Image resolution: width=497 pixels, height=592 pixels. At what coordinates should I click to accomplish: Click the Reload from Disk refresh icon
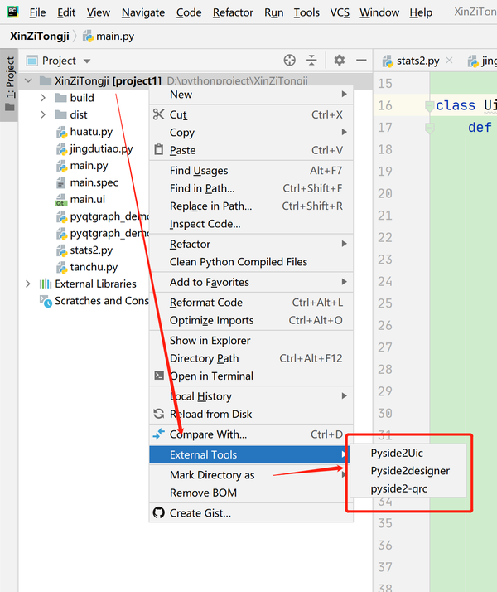pyautogui.click(x=159, y=414)
